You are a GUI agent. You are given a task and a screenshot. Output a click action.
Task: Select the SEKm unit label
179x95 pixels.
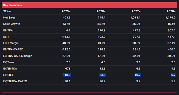pos(7,11)
